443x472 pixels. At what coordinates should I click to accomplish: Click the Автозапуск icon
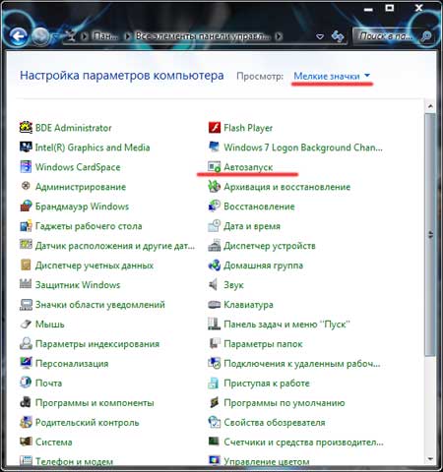tap(215, 167)
